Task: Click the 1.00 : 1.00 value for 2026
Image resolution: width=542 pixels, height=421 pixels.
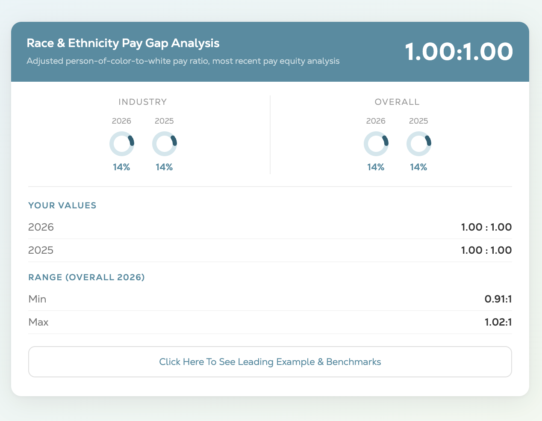Action: tap(486, 227)
